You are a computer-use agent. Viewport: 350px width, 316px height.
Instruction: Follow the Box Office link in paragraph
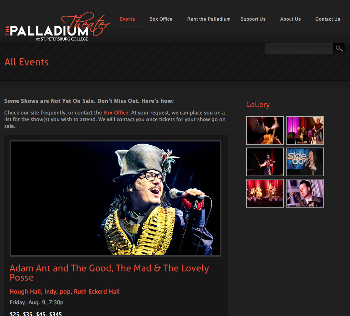coord(115,113)
